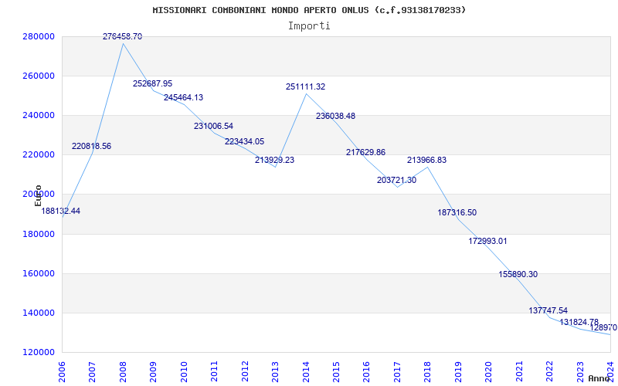Screen dimensions: 618x386
Task: Select the 245464.13 data label
Action: 183,97
